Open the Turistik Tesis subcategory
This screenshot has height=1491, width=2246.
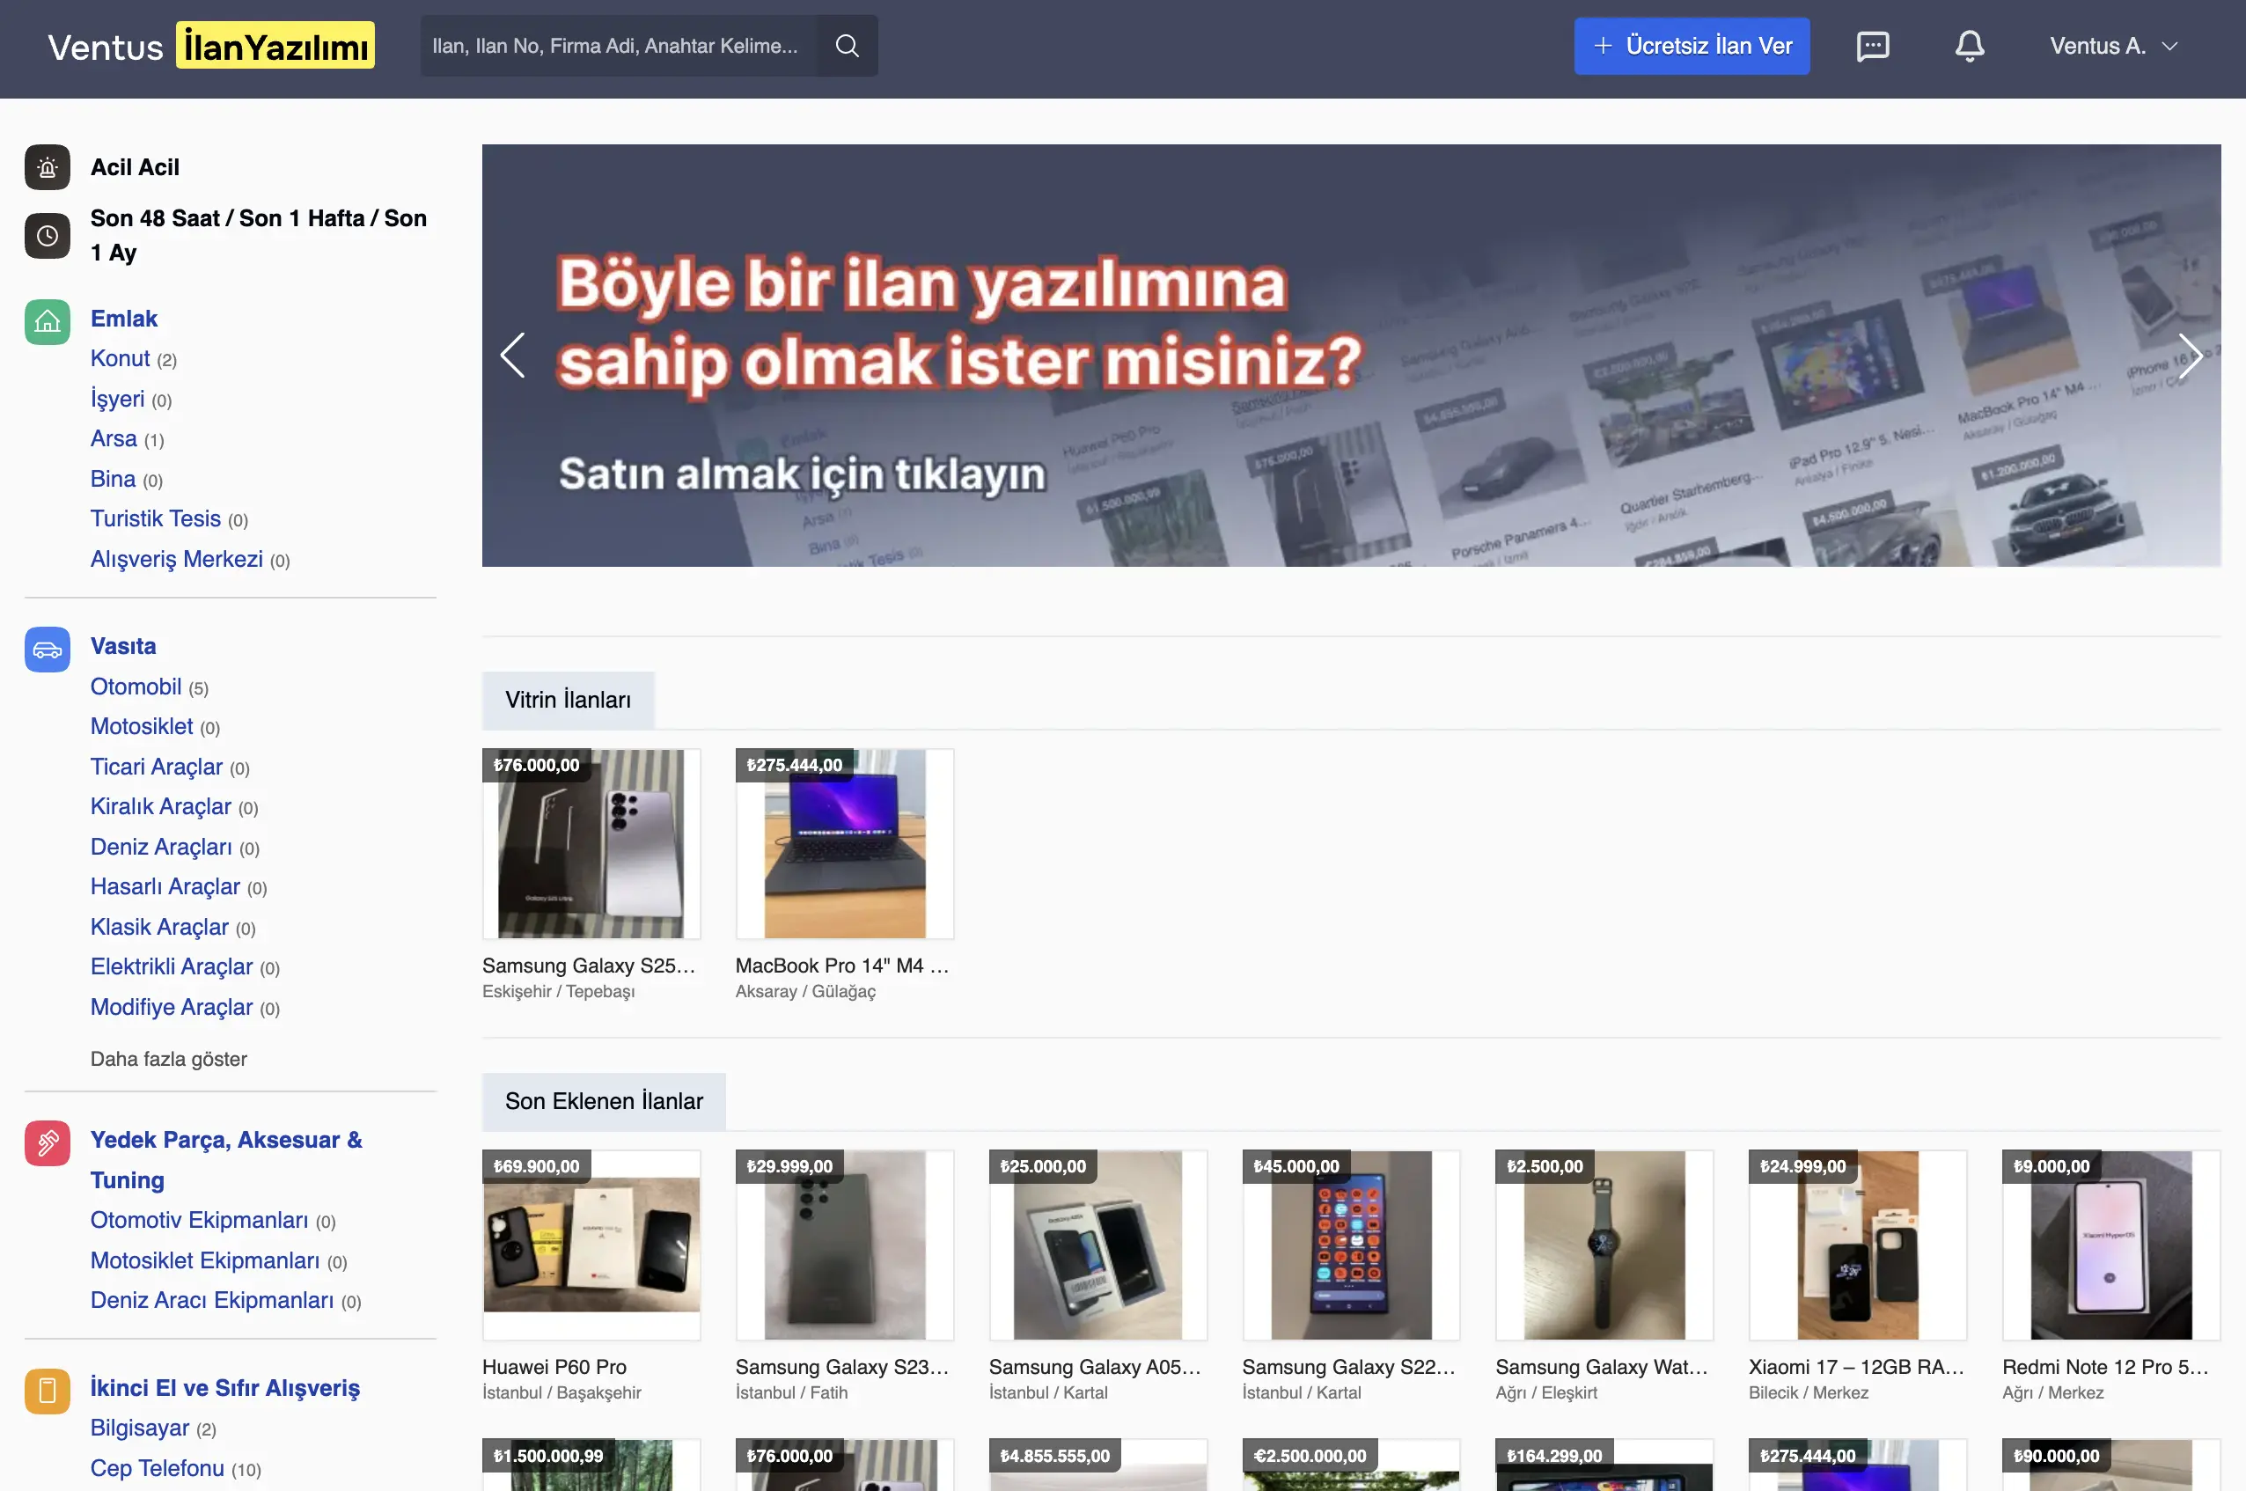click(155, 518)
